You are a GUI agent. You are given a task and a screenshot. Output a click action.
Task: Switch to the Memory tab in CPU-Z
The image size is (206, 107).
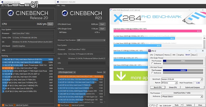(167, 55)
